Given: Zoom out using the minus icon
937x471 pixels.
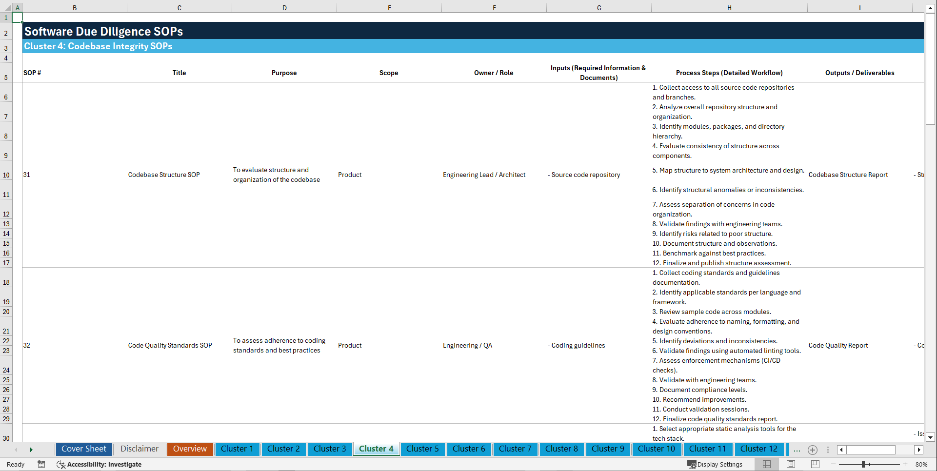Looking at the screenshot, I should [x=834, y=464].
